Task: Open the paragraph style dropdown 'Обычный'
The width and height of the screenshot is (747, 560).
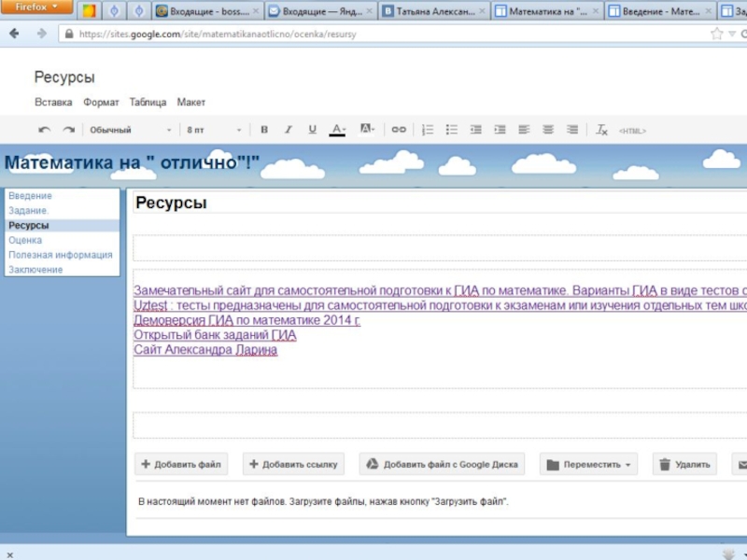Action: point(130,130)
